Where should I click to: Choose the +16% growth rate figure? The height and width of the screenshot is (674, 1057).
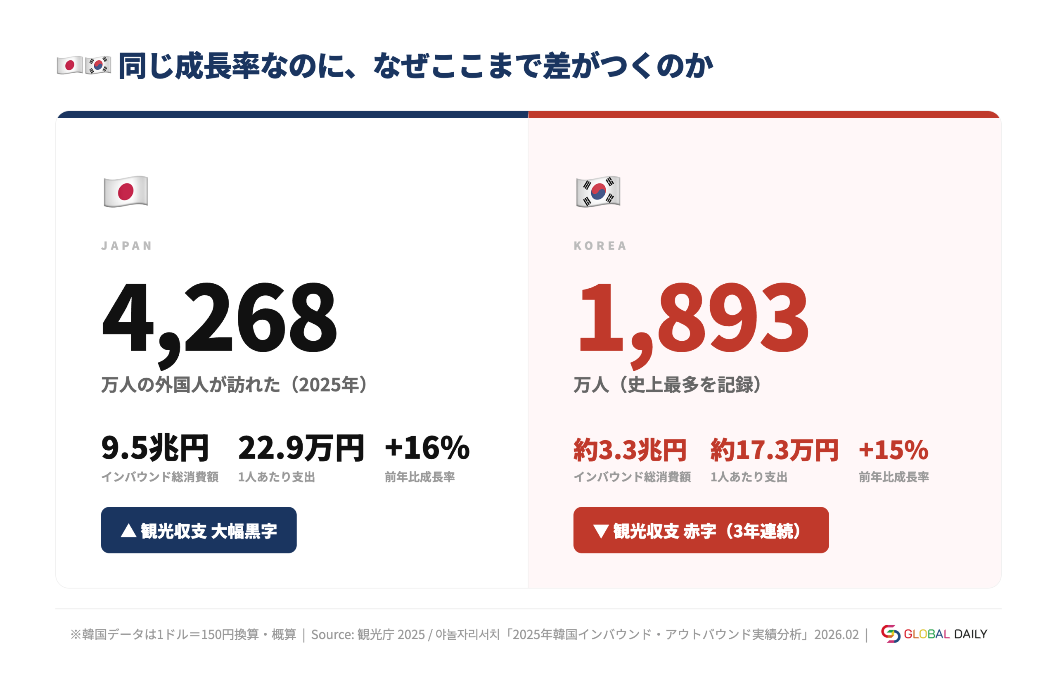pyautogui.click(x=427, y=448)
